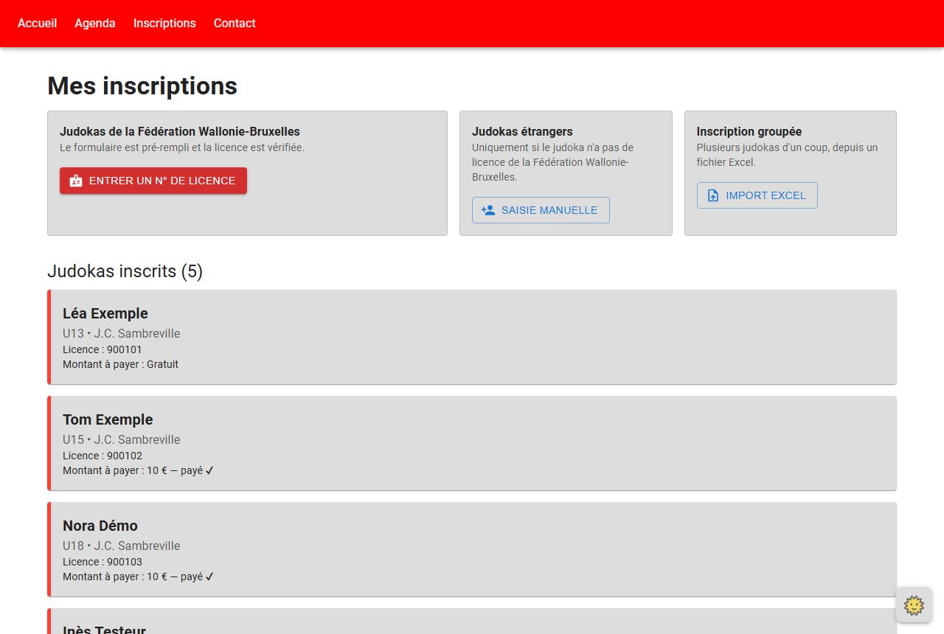This screenshot has height=634, width=944.
Task: Click the text Licence : 900102
Action: [103, 456]
